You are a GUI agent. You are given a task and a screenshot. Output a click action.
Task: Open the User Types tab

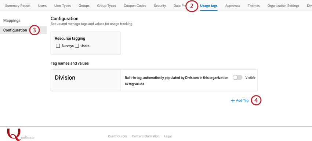point(62,6)
